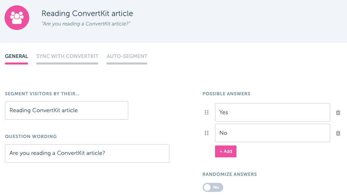Click the italic question subtitle in the header
The height and width of the screenshot is (196, 347).
coord(86,24)
